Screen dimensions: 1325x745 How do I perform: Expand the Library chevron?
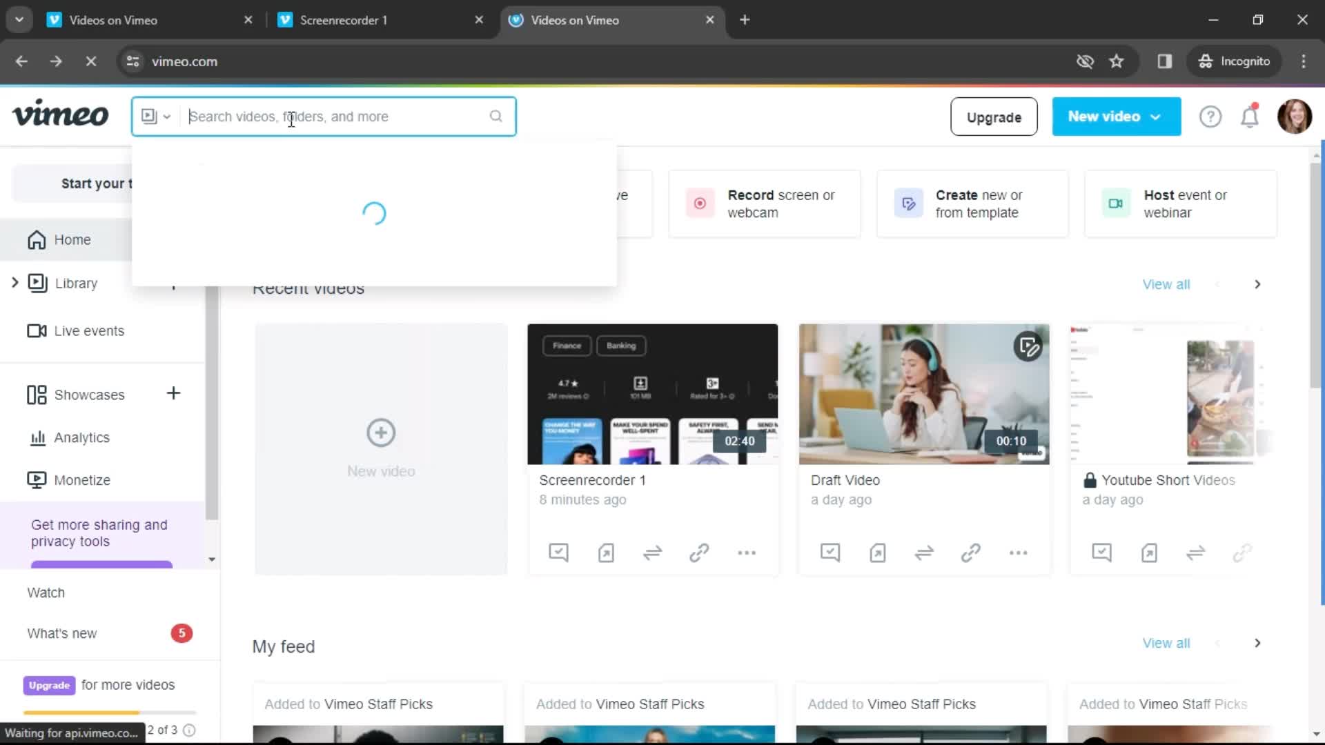pos(14,283)
